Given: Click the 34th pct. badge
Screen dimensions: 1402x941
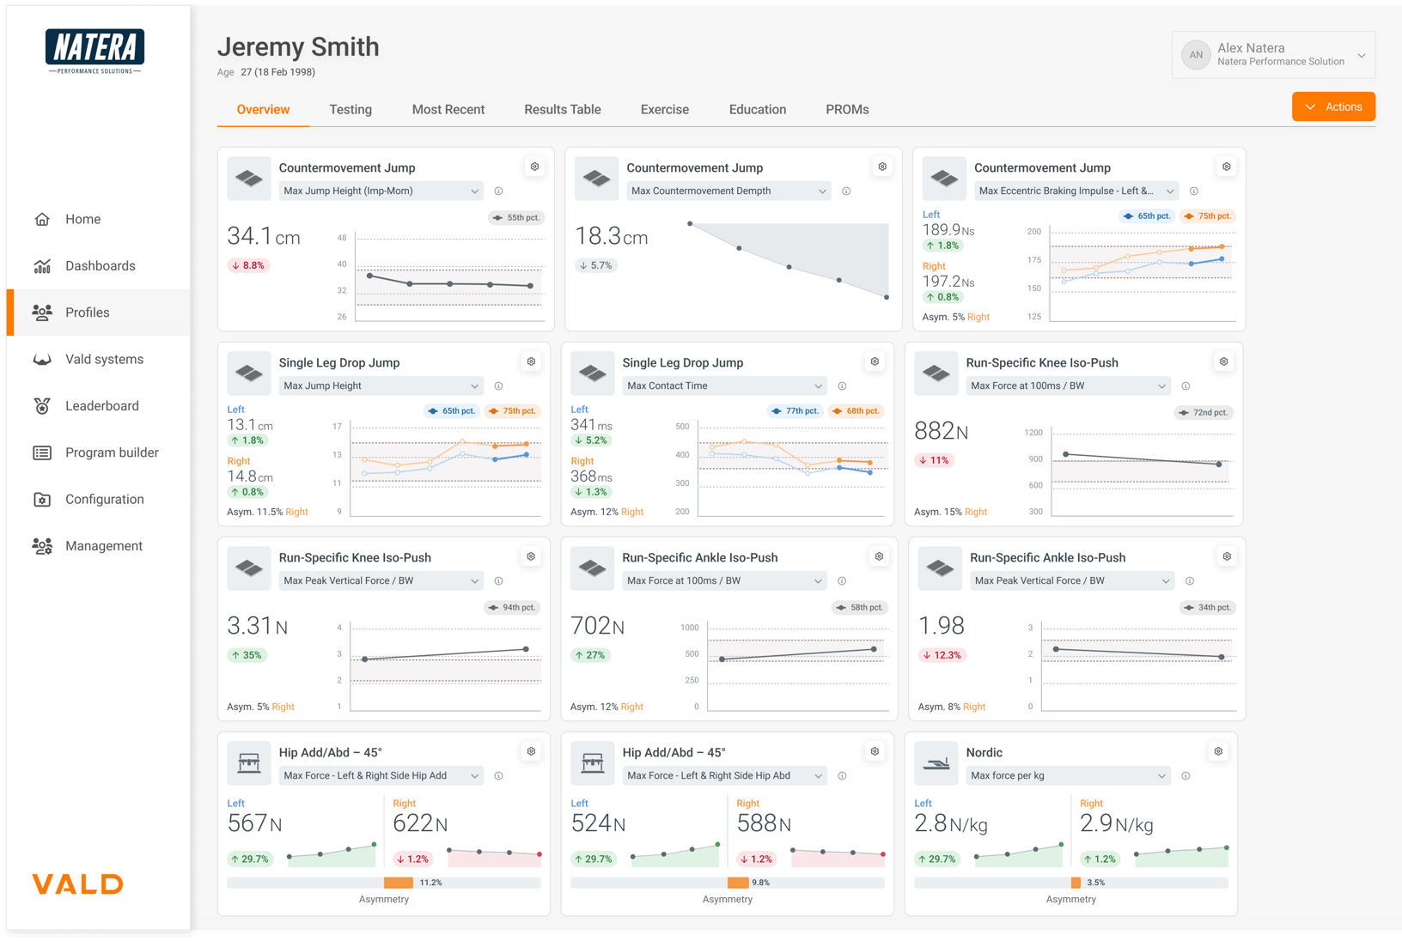Looking at the screenshot, I should [x=1208, y=608].
